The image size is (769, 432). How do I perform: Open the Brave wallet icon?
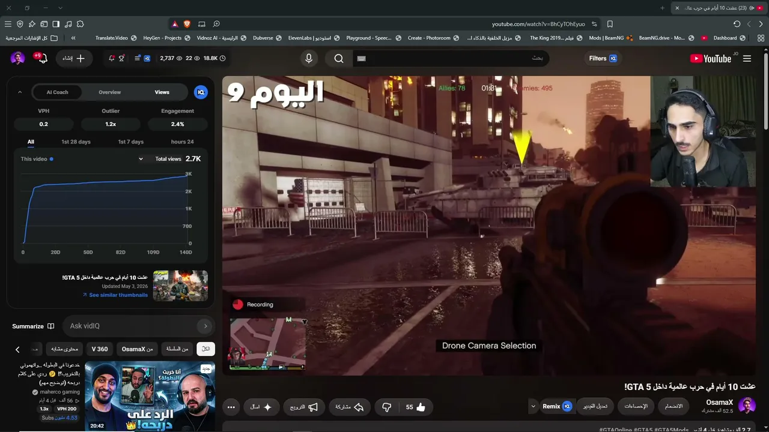click(x=44, y=24)
